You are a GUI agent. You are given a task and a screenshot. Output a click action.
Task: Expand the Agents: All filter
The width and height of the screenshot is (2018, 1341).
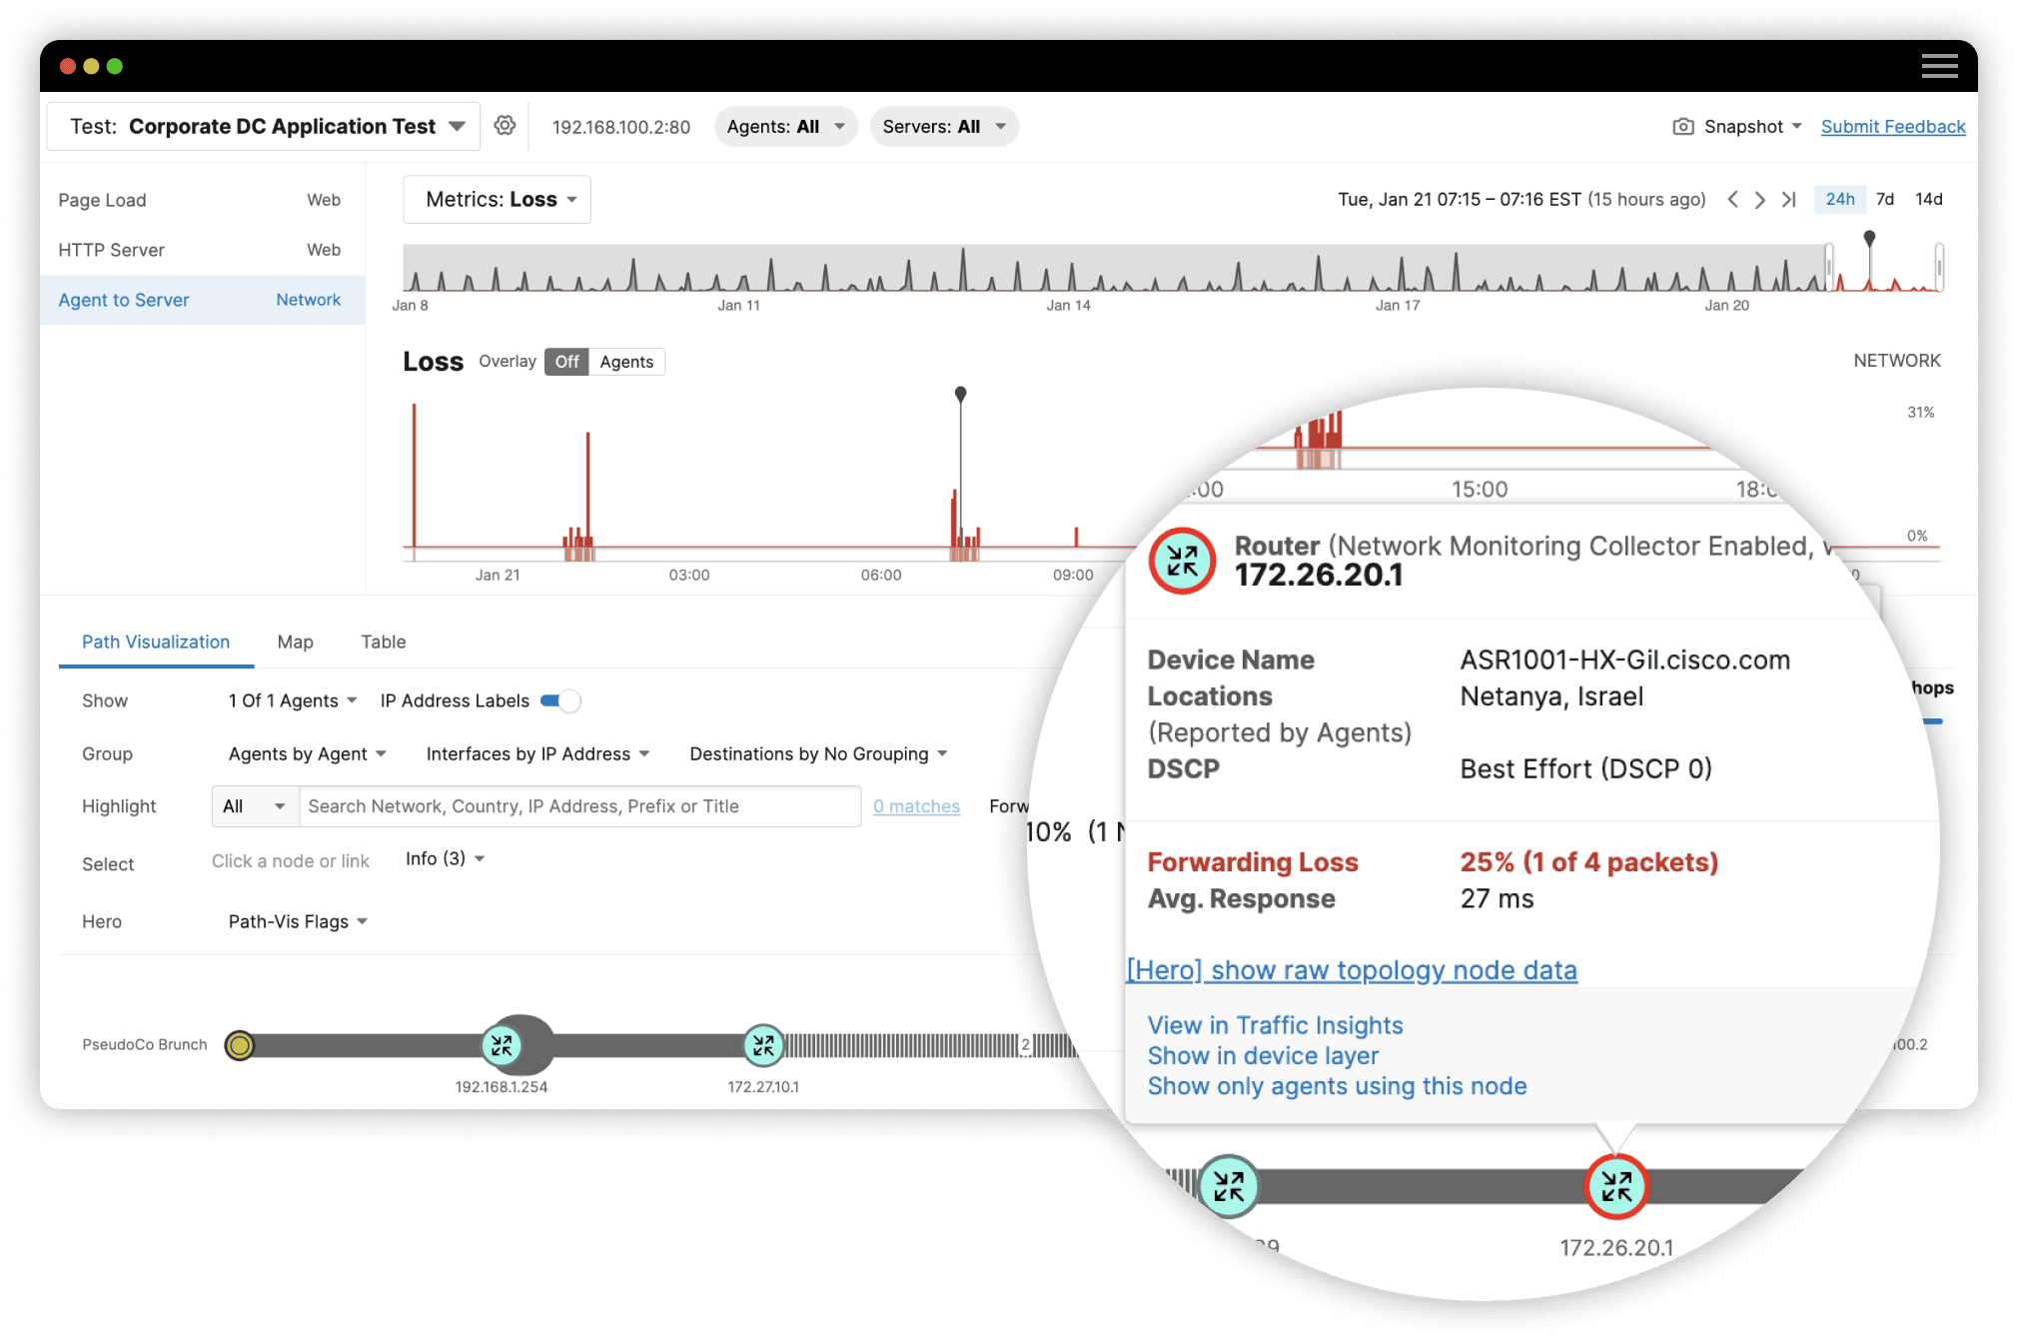(x=785, y=126)
